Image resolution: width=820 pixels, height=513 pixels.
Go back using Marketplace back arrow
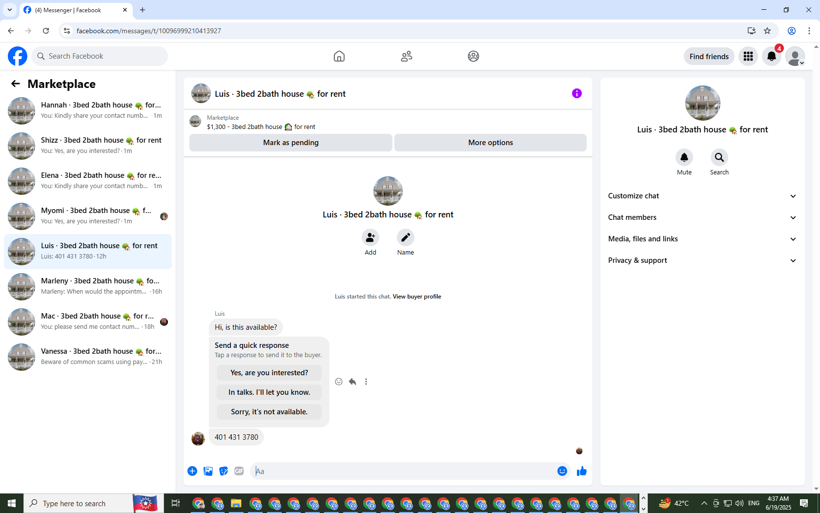coord(16,84)
